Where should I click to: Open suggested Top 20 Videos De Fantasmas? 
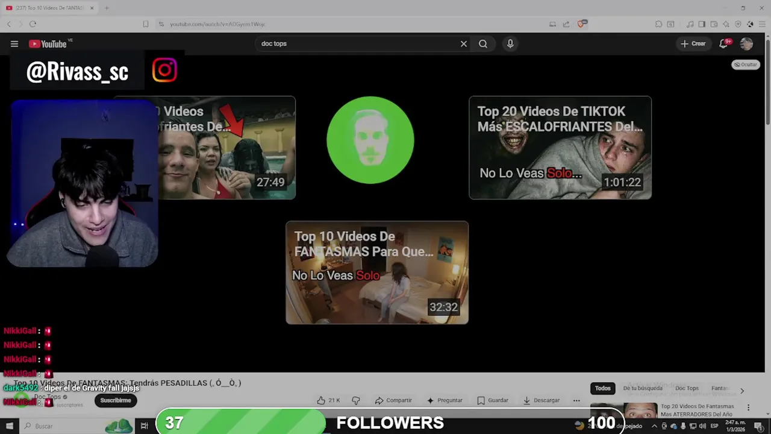click(698, 410)
